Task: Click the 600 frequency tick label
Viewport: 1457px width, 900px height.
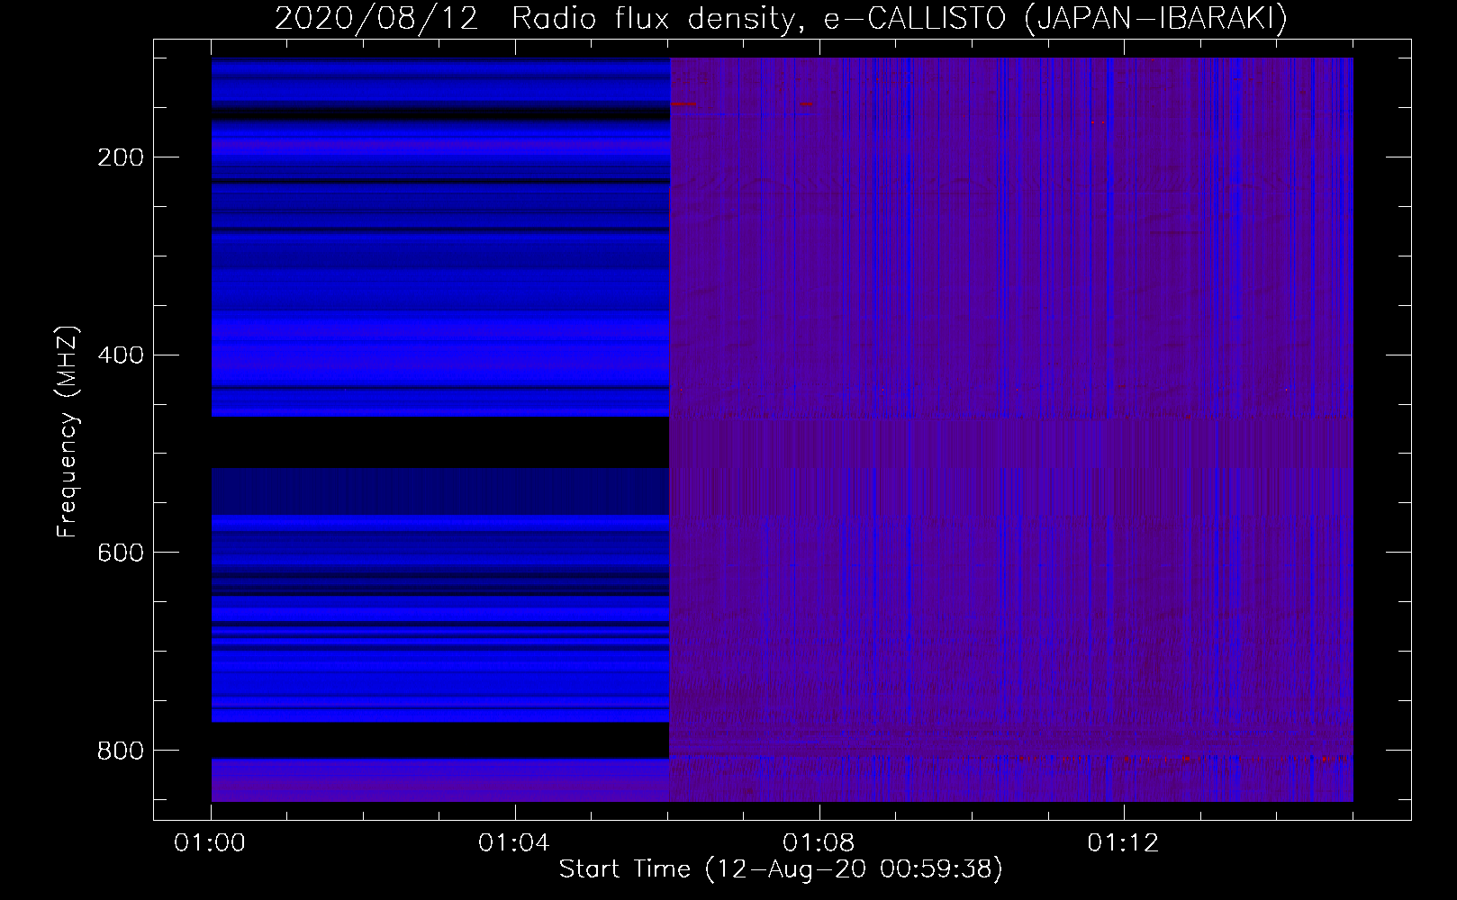Action: (x=121, y=553)
